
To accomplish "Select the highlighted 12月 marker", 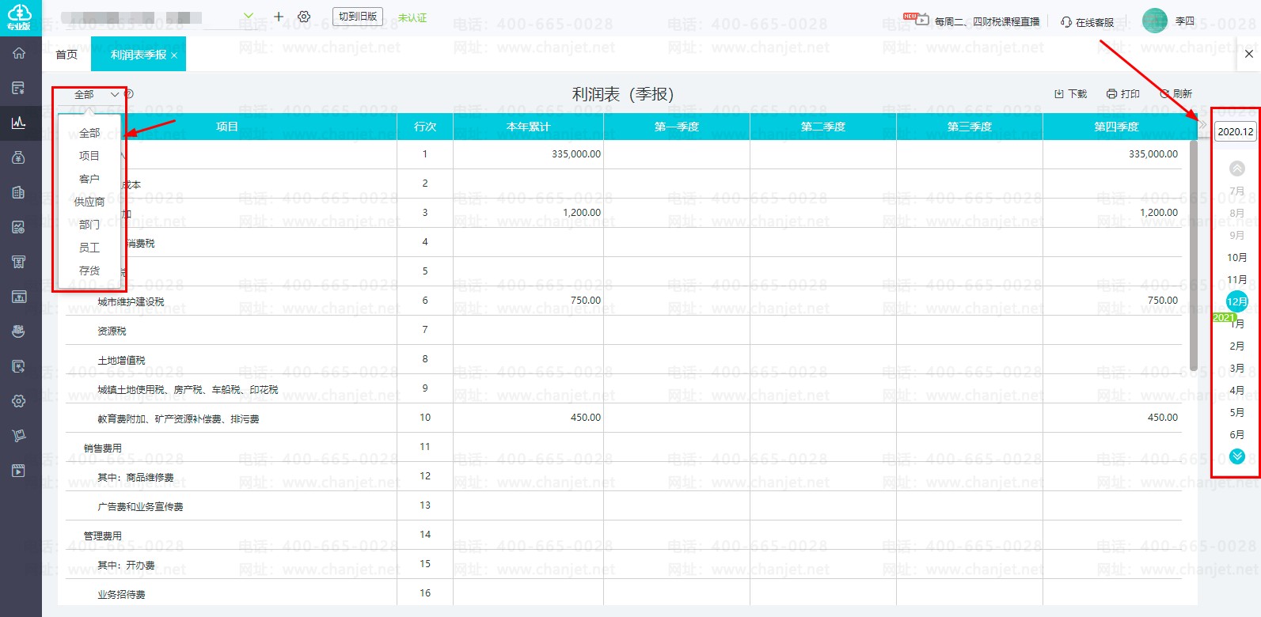I will 1237,301.
